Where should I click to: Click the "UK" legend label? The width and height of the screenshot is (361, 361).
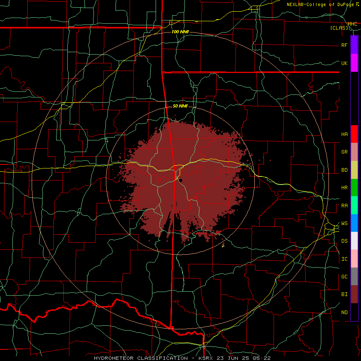point(344,63)
